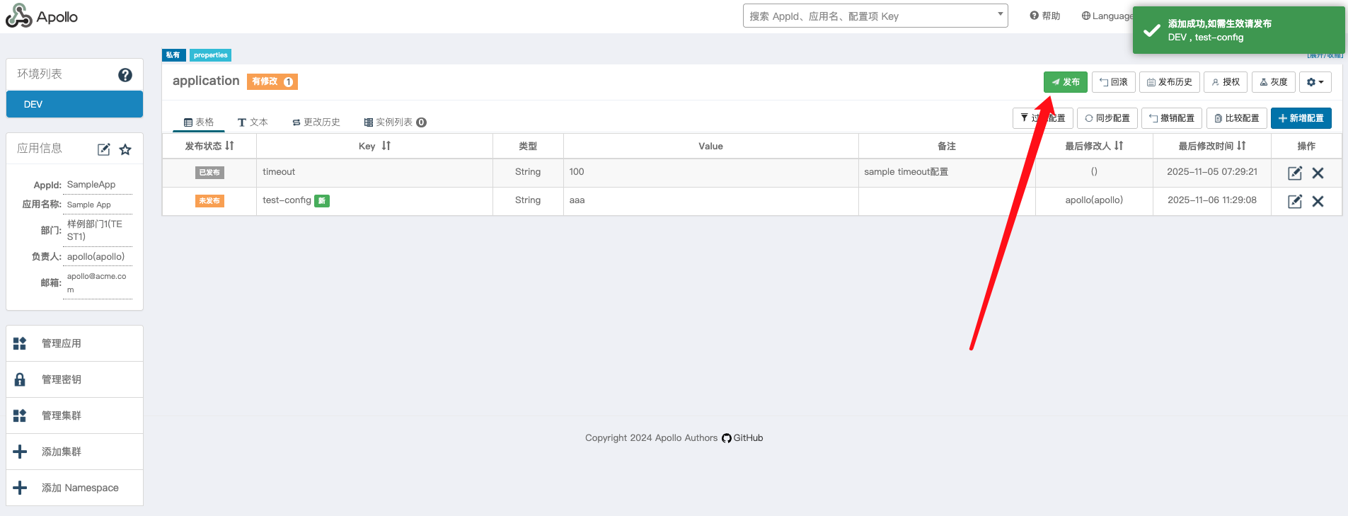The image size is (1348, 516).
Task: Click the grayscale release button
Action: pyautogui.click(x=1274, y=82)
